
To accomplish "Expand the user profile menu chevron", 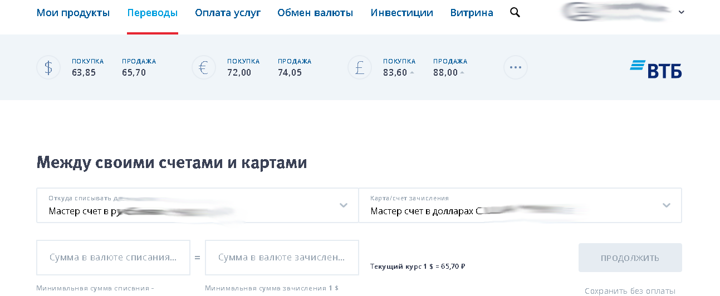I will click(x=682, y=12).
